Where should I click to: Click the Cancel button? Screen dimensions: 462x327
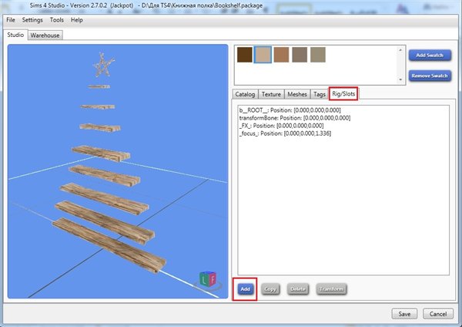coord(438,314)
